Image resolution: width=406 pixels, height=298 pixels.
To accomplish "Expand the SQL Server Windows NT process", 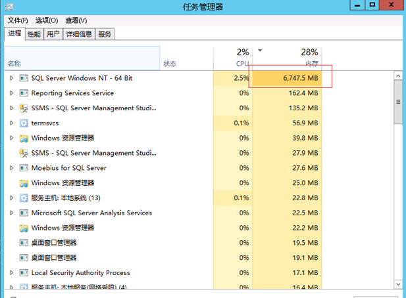I will coord(11,78).
